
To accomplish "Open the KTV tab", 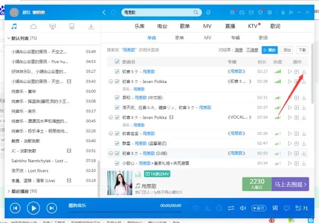I will tap(253, 26).
